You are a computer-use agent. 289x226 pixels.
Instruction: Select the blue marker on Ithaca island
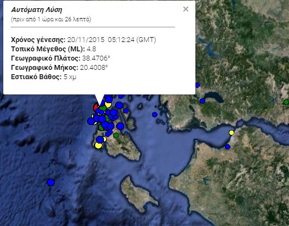pyautogui.click(x=126, y=111)
